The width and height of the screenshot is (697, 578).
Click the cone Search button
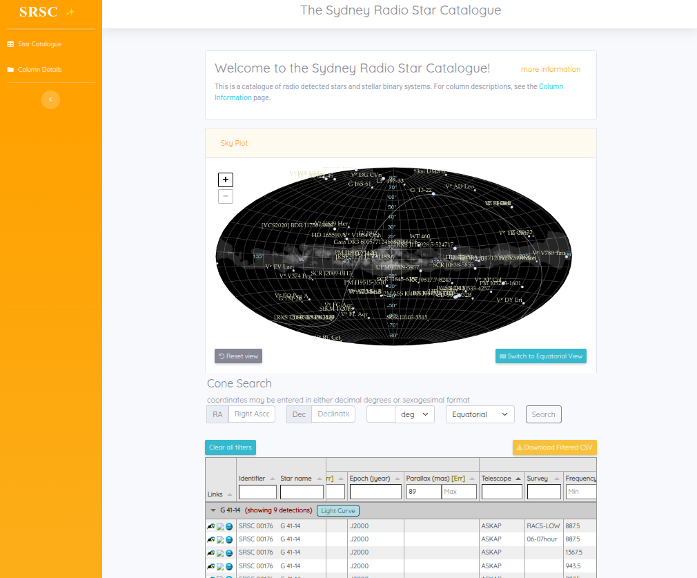click(x=543, y=414)
